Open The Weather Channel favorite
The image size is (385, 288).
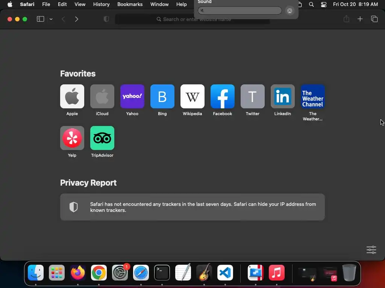click(x=312, y=96)
